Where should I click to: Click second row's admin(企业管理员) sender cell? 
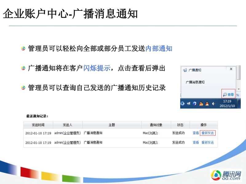(x=67, y=143)
